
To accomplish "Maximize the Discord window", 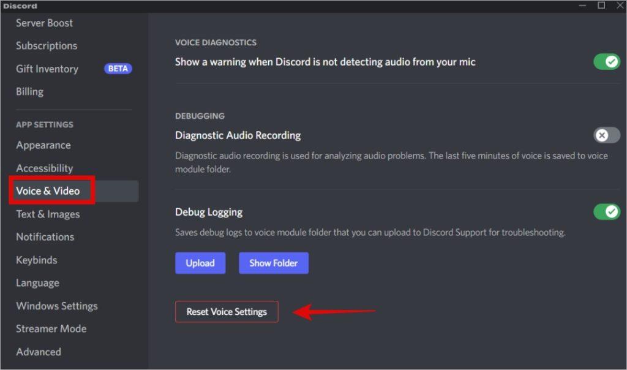I will coord(601,6).
